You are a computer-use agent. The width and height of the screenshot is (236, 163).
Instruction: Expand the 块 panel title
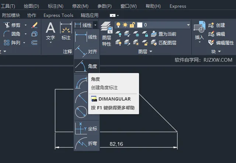216,51
